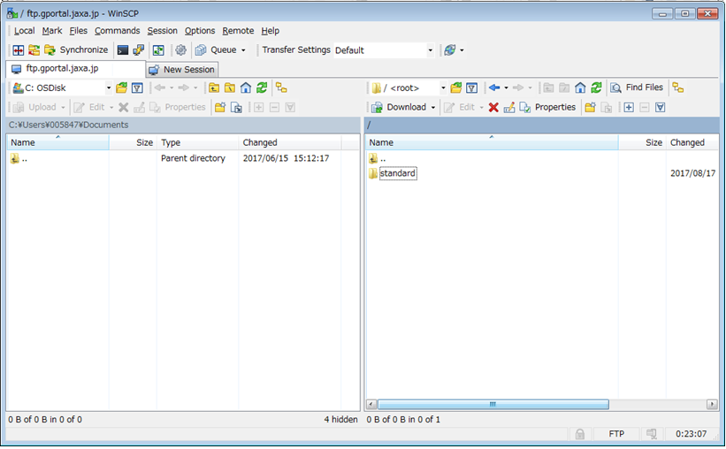
Task: Refresh the remote panel
Action: click(x=596, y=88)
